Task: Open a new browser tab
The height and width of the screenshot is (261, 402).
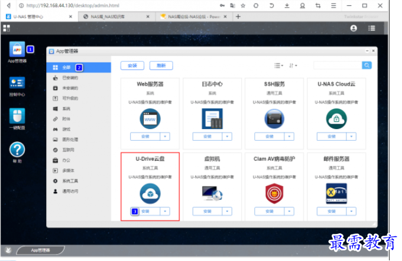Action: (238, 16)
